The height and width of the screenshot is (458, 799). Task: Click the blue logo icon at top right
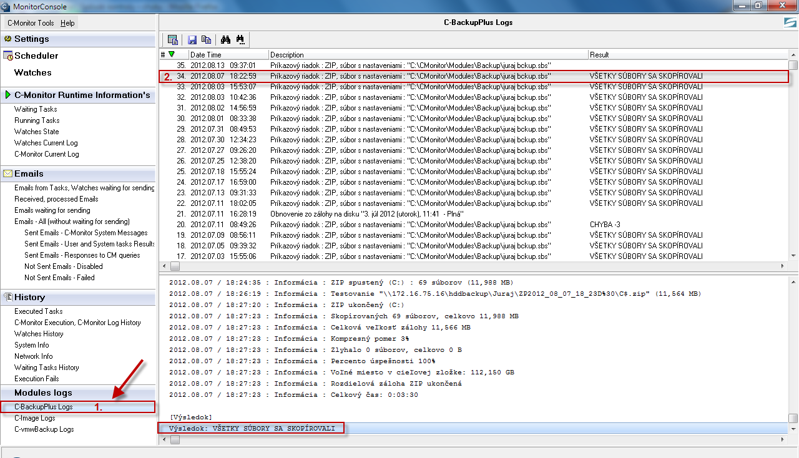click(791, 23)
